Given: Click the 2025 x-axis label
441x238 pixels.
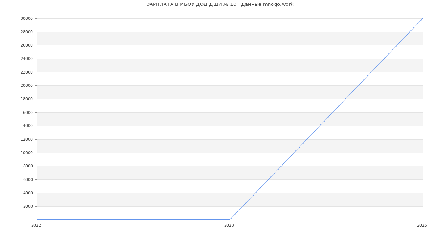Looking at the screenshot, I should tap(422, 226).
